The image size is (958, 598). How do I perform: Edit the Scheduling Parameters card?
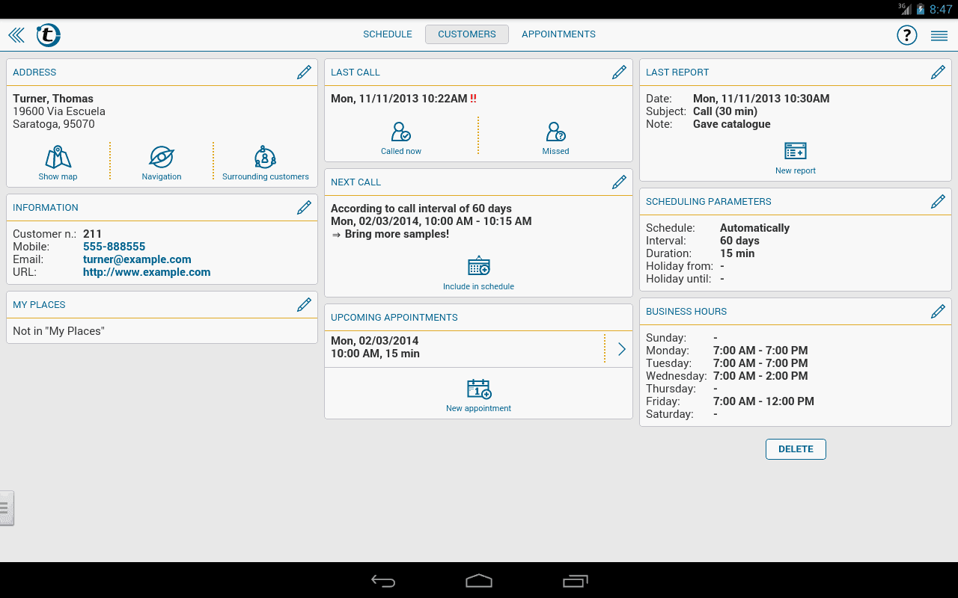tap(938, 201)
